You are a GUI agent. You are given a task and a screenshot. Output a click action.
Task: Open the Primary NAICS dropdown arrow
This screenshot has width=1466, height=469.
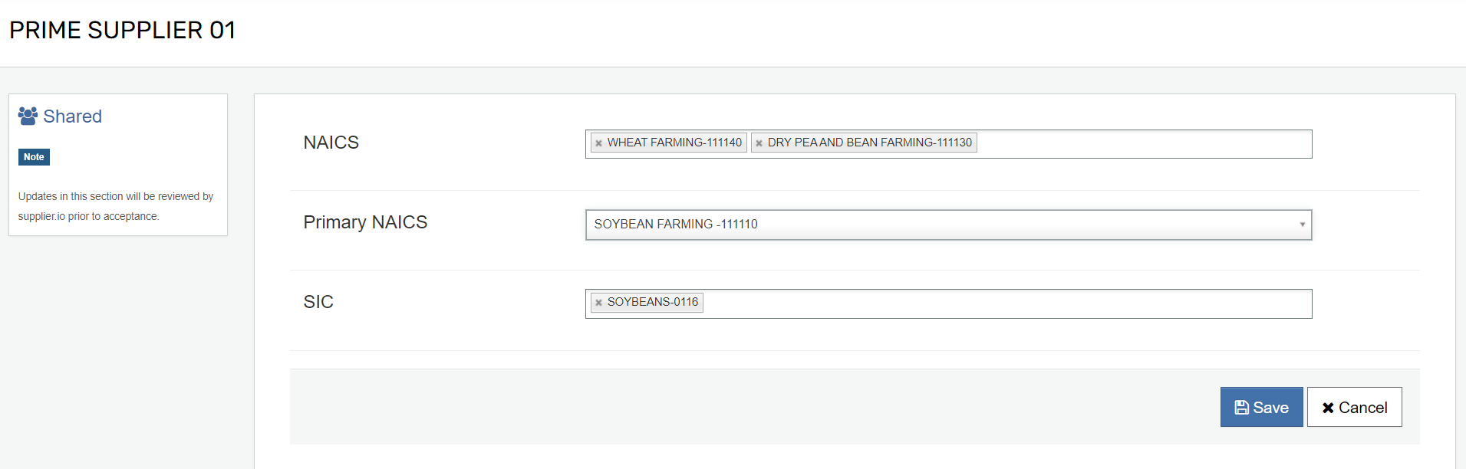1302,225
